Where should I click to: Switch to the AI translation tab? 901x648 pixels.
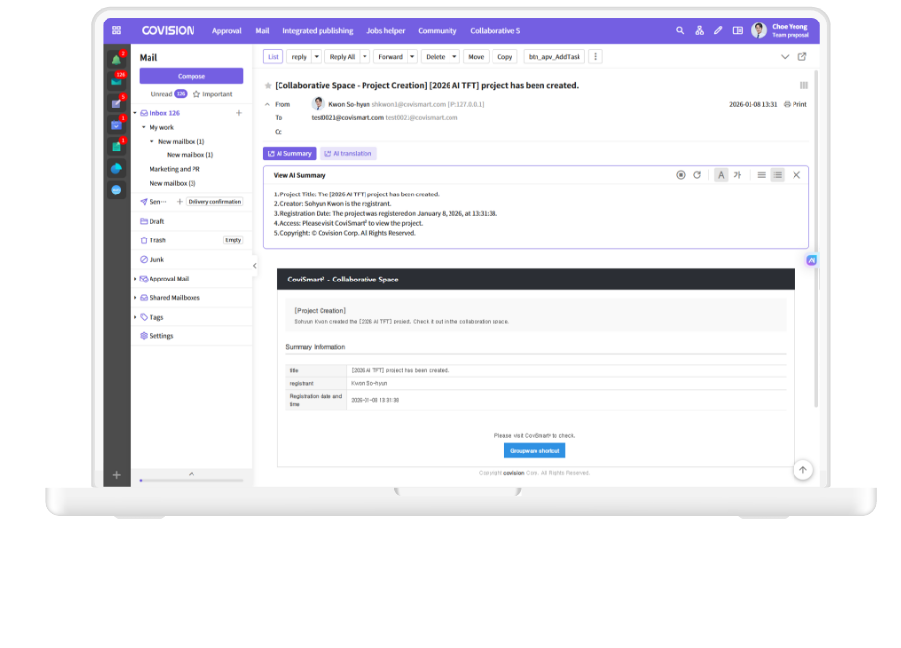tap(348, 153)
